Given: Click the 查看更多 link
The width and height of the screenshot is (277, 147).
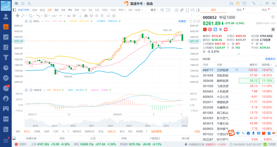Looking at the screenshot, I should 270,59.
